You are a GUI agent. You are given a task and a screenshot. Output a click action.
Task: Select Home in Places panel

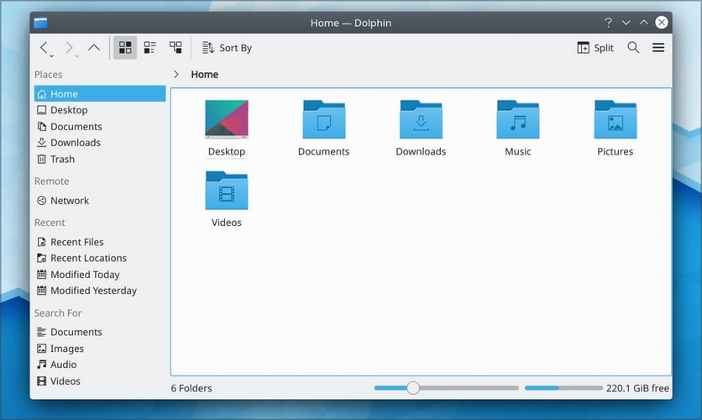[x=100, y=93]
